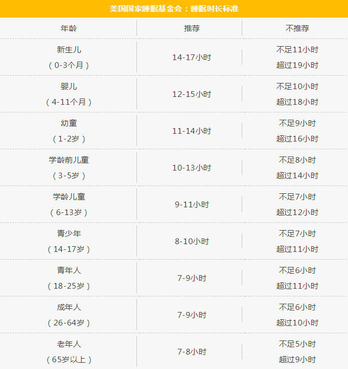Click the 超过14小时 cell
Image resolution: width=348 pixels, height=369 pixels.
click(297, 176)
